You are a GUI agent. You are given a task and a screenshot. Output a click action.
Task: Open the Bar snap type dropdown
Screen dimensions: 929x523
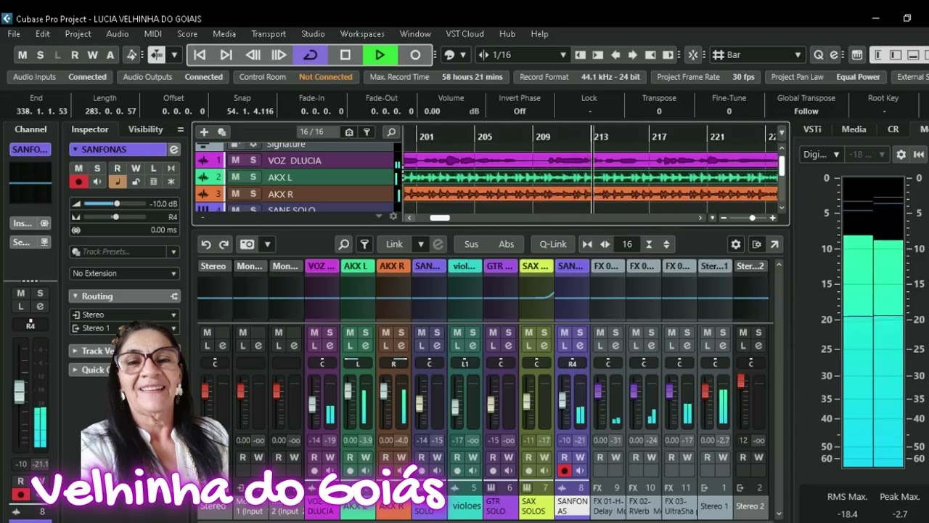tap(757, 55)
